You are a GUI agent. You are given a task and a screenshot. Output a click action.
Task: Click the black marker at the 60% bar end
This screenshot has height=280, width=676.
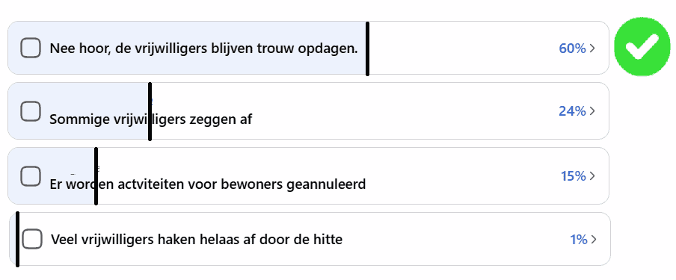pyautogui.click(x=367, y=49)
